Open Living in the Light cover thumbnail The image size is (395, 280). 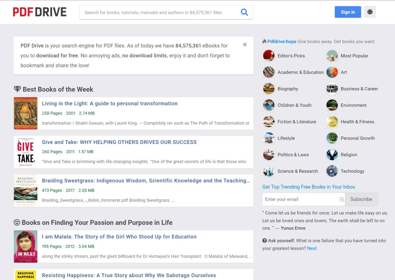point(26,113)
